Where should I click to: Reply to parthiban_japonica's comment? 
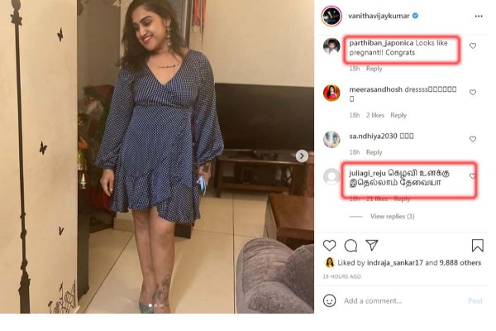374,69
